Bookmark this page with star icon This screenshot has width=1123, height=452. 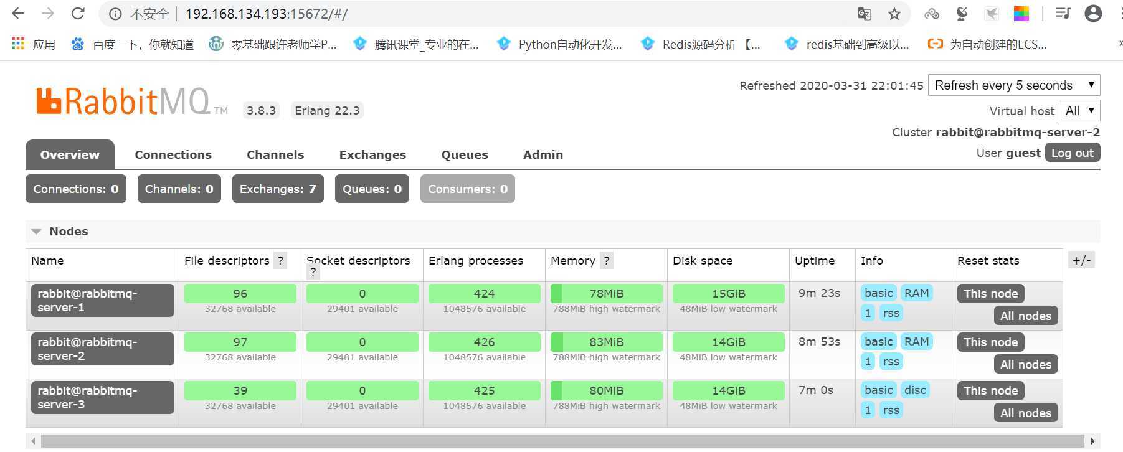point(894,14)
